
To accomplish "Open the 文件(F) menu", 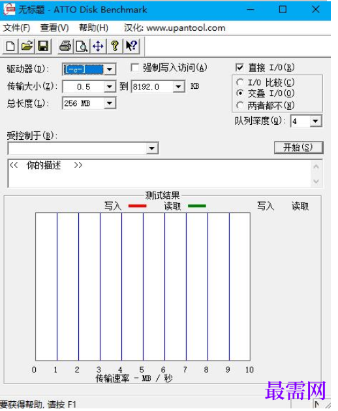I will 16,28.
